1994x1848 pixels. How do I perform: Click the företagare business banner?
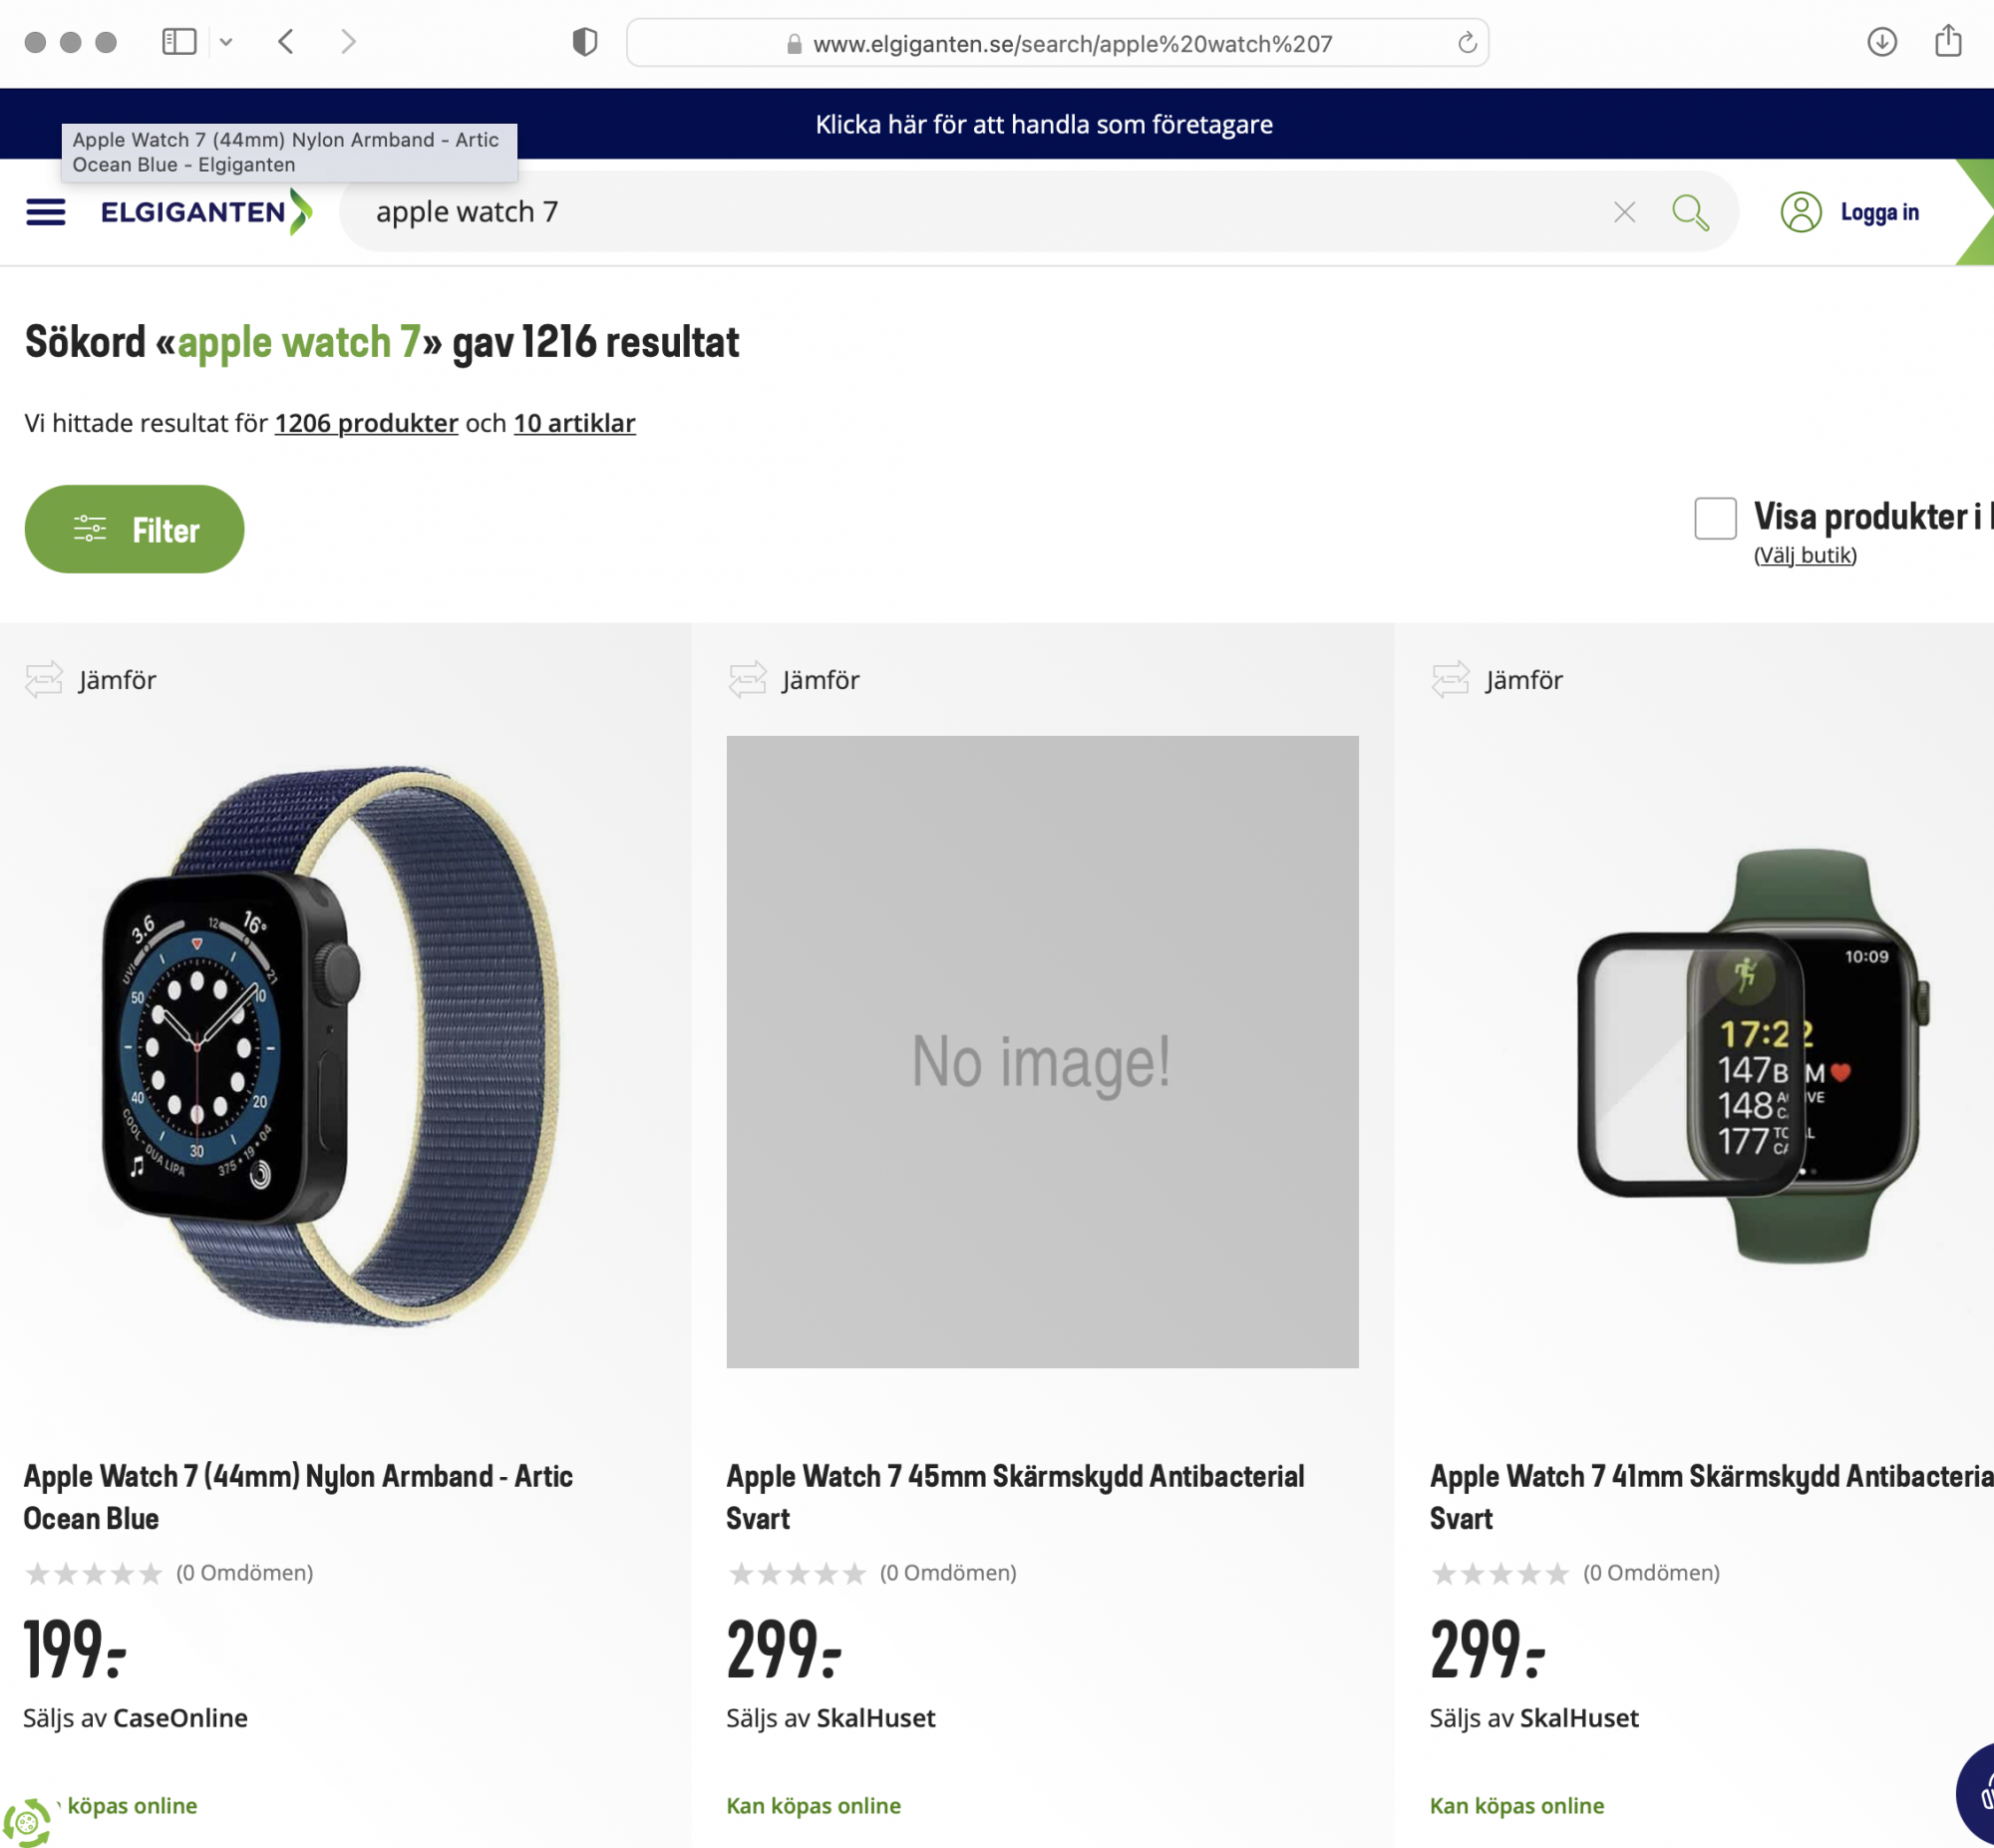[1044, 124]
